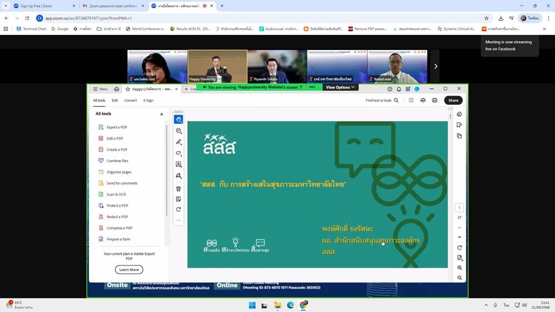555x312 pixels.
Task: Select unchalee ssru video thumbnail
Action: click(157, 67)
